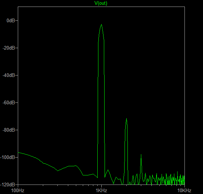Select the 0dB axis label
203x194 pixels.
coord(11,20)
